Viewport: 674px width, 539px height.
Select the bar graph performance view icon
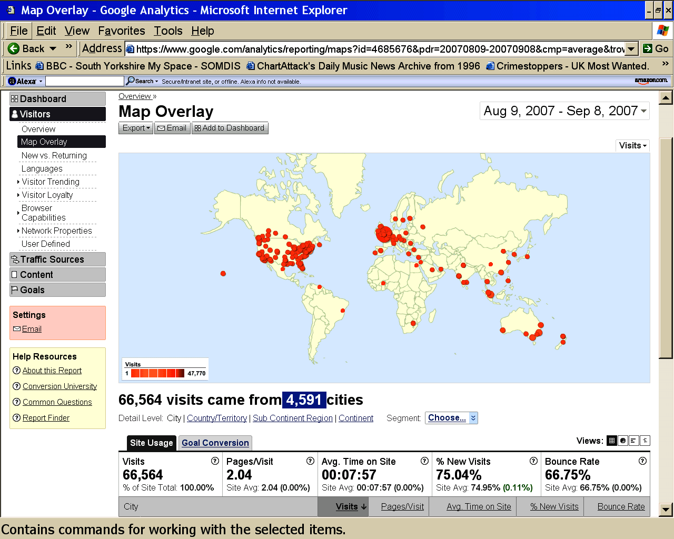click(x=634, y=441)
